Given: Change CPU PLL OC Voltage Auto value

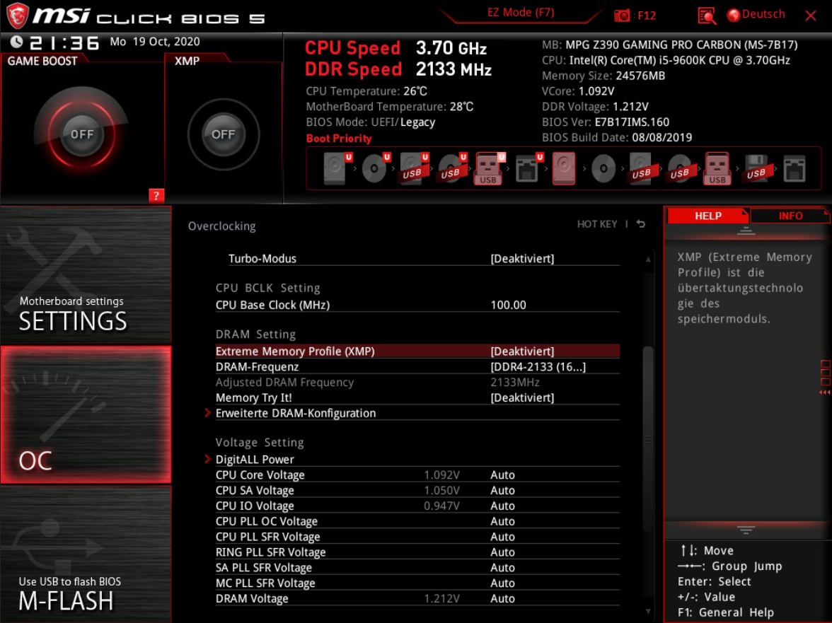Looking at the screenshot, I should coord(502,520).
